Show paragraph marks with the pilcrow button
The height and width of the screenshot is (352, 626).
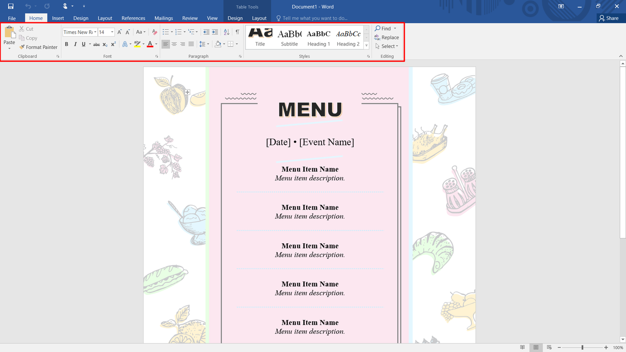click(x=237, y=31)
